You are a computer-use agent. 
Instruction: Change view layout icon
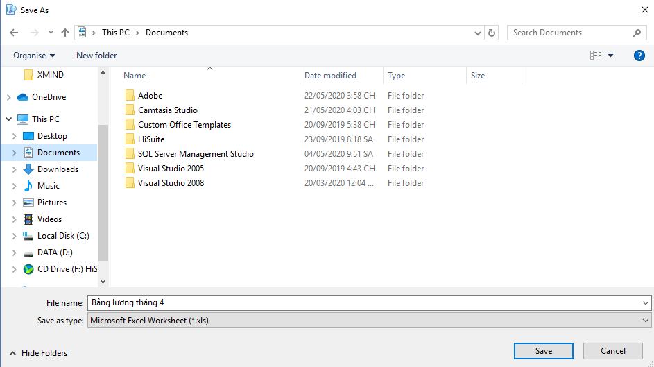[596, 56]
